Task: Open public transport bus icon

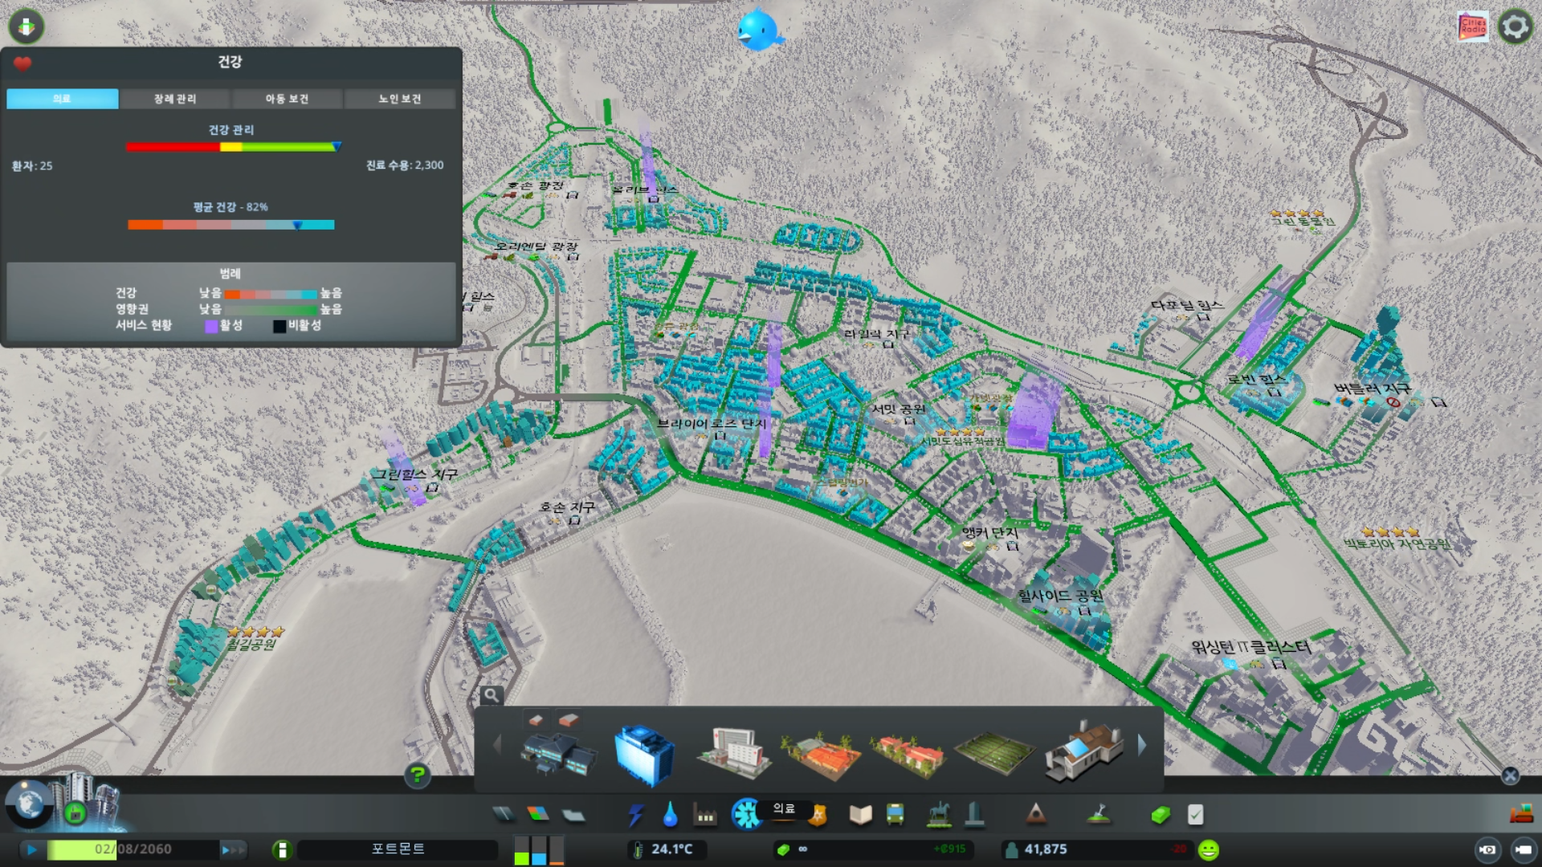Action: [x=895, y=815]
